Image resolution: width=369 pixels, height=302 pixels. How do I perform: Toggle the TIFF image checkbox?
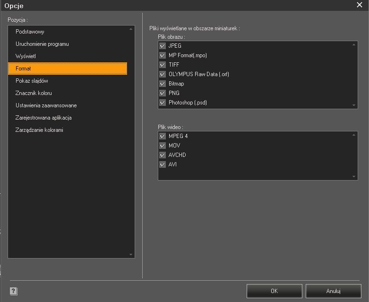[x=163, y=65]
